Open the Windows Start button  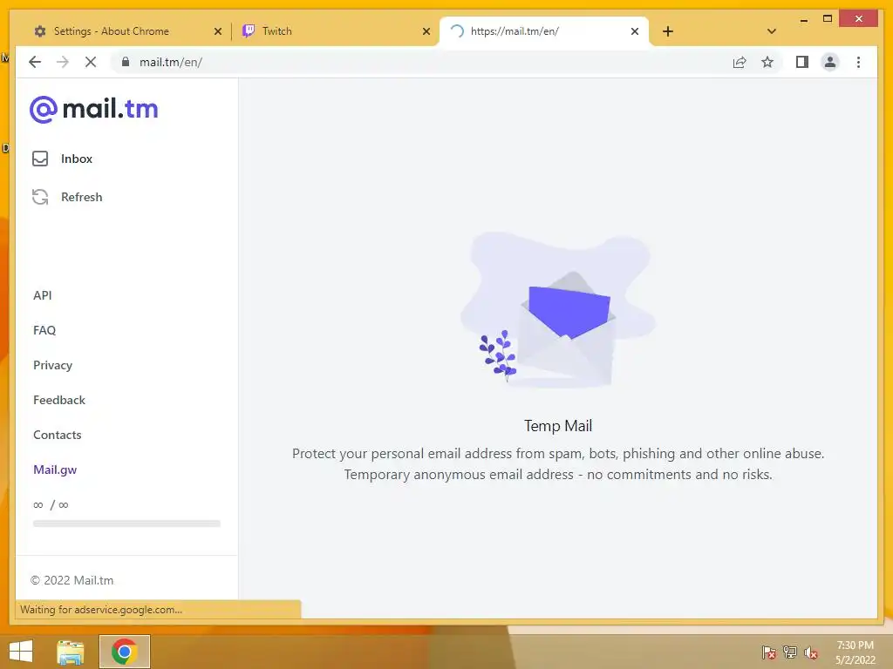[21, 652]
